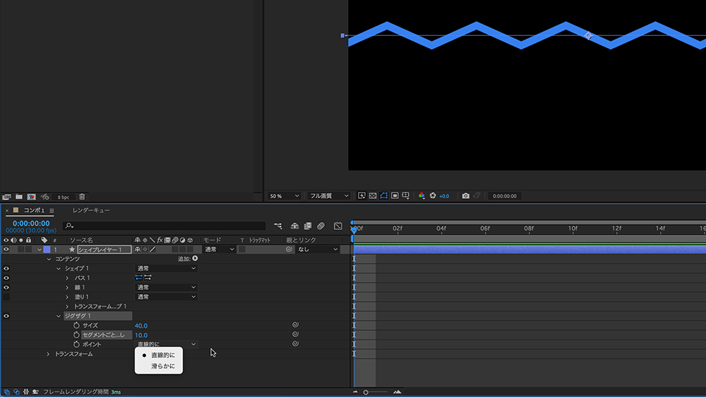Collapse the コンテンツ group

point(49,259)
